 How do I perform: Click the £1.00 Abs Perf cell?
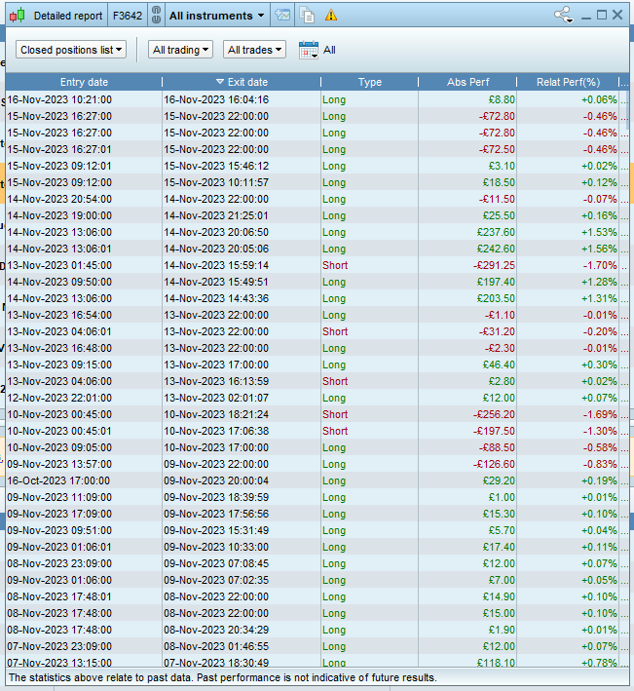pyautogui.click(x=502, y=497)
